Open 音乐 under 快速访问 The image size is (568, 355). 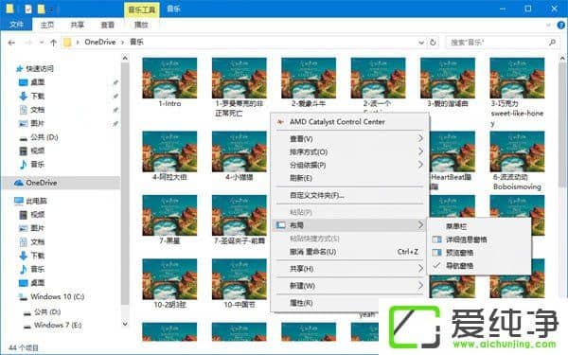[x=32, y=165]
